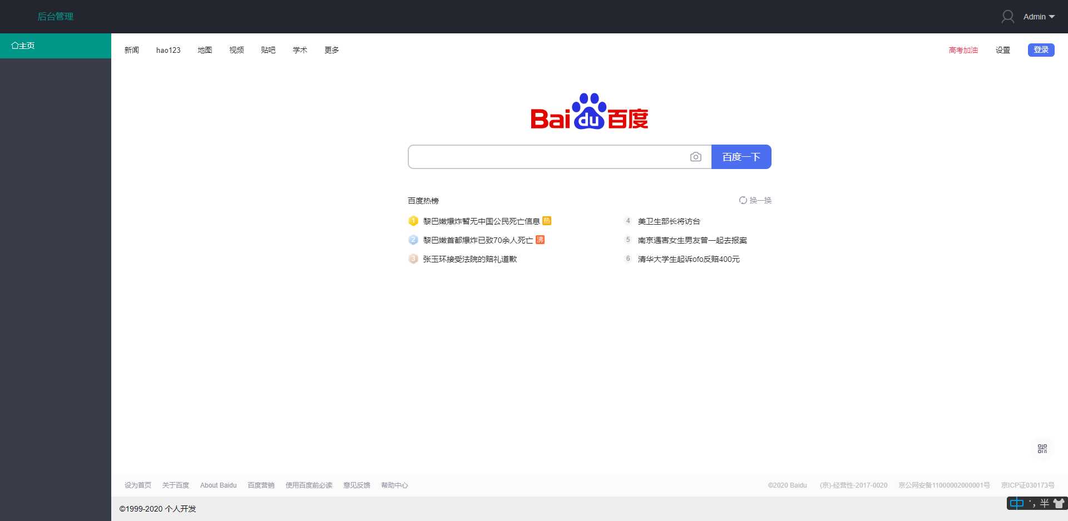Open hot item 黎巴嫩首都爆炸已致70余人死亡
Screen dimensions: 1068x521
[x=478, y=240]
